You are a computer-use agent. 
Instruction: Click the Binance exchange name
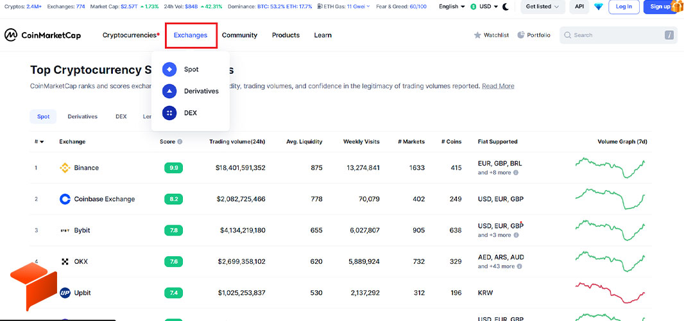tap(87, 168)
